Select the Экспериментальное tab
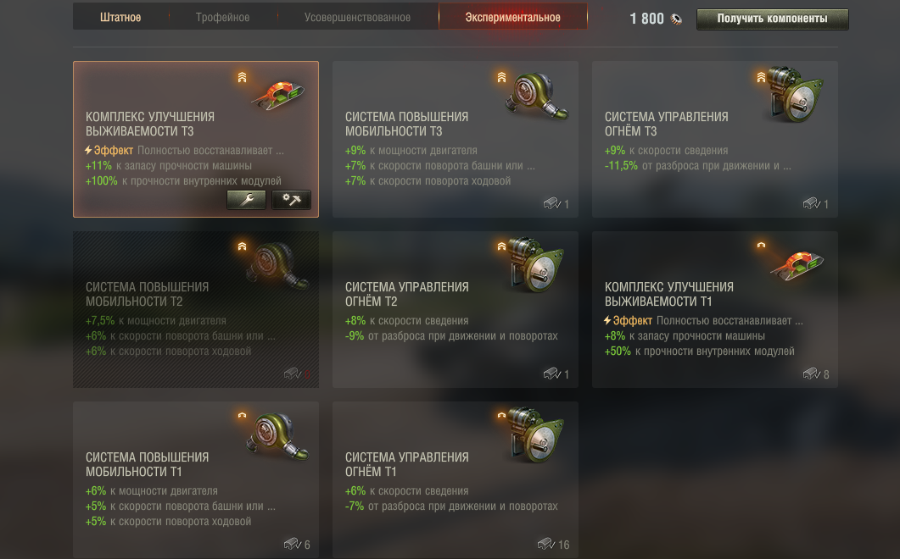 [513, 17]
